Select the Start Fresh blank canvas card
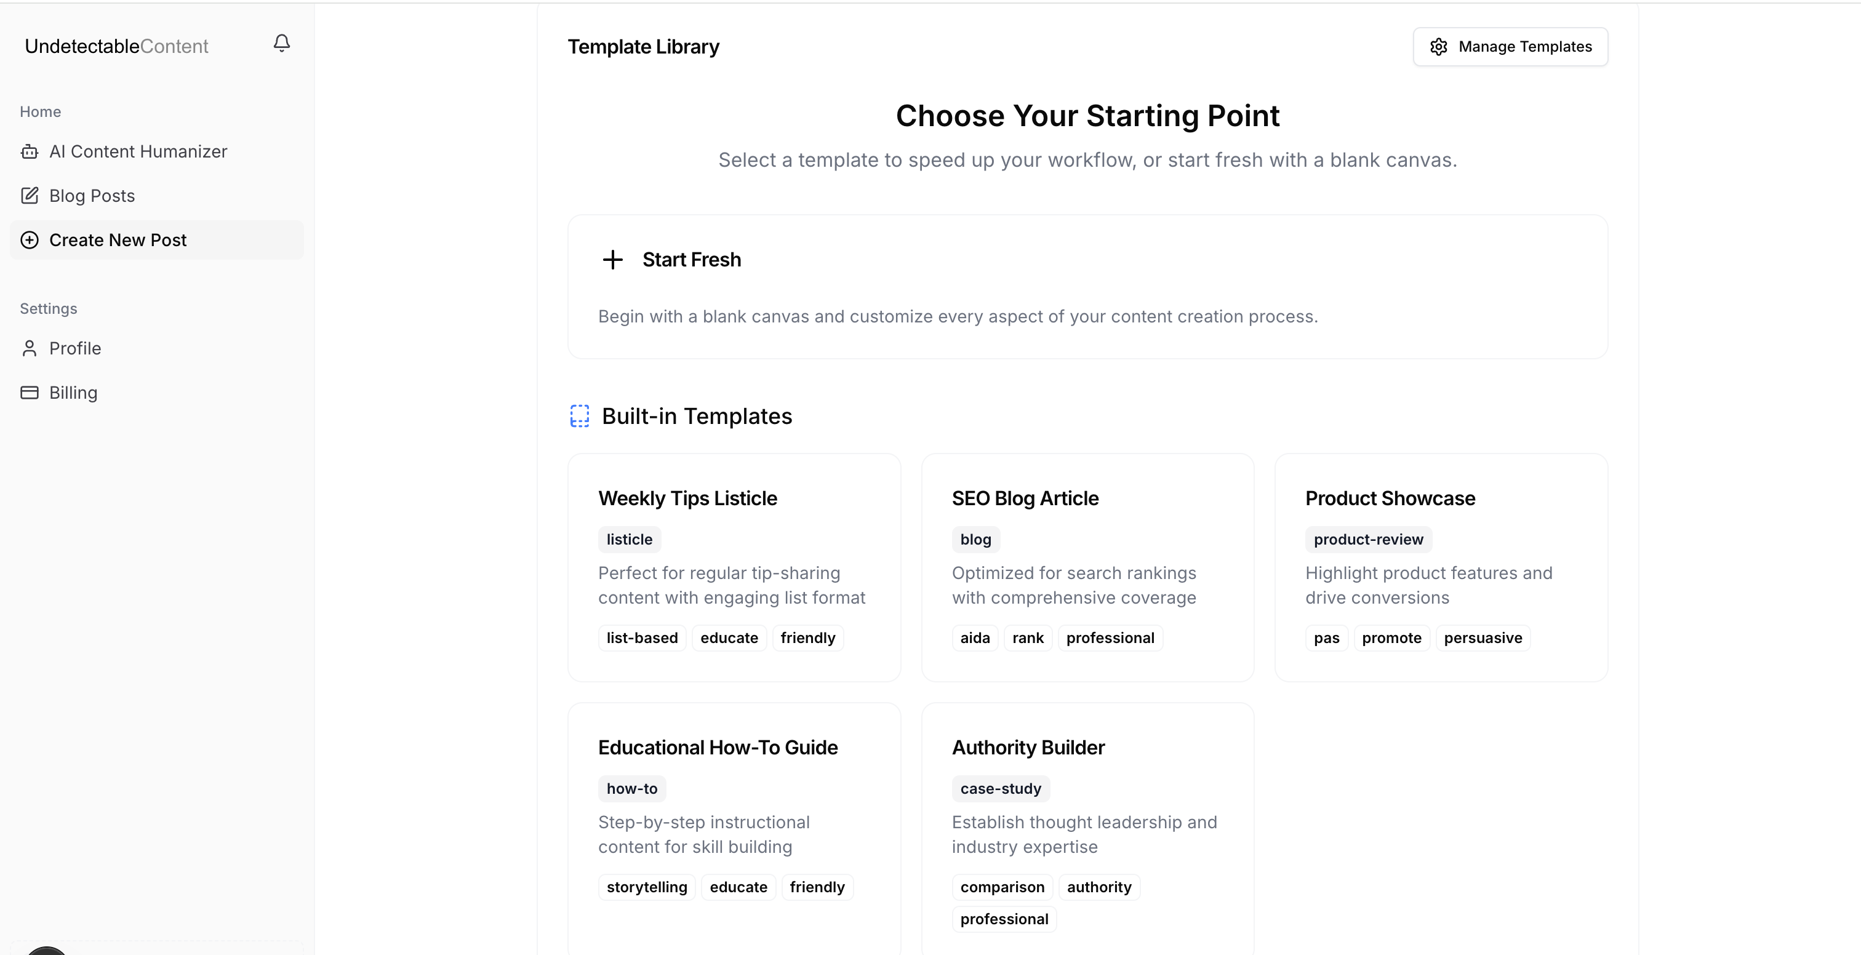1861x955 pixels. coord(1087,287)
